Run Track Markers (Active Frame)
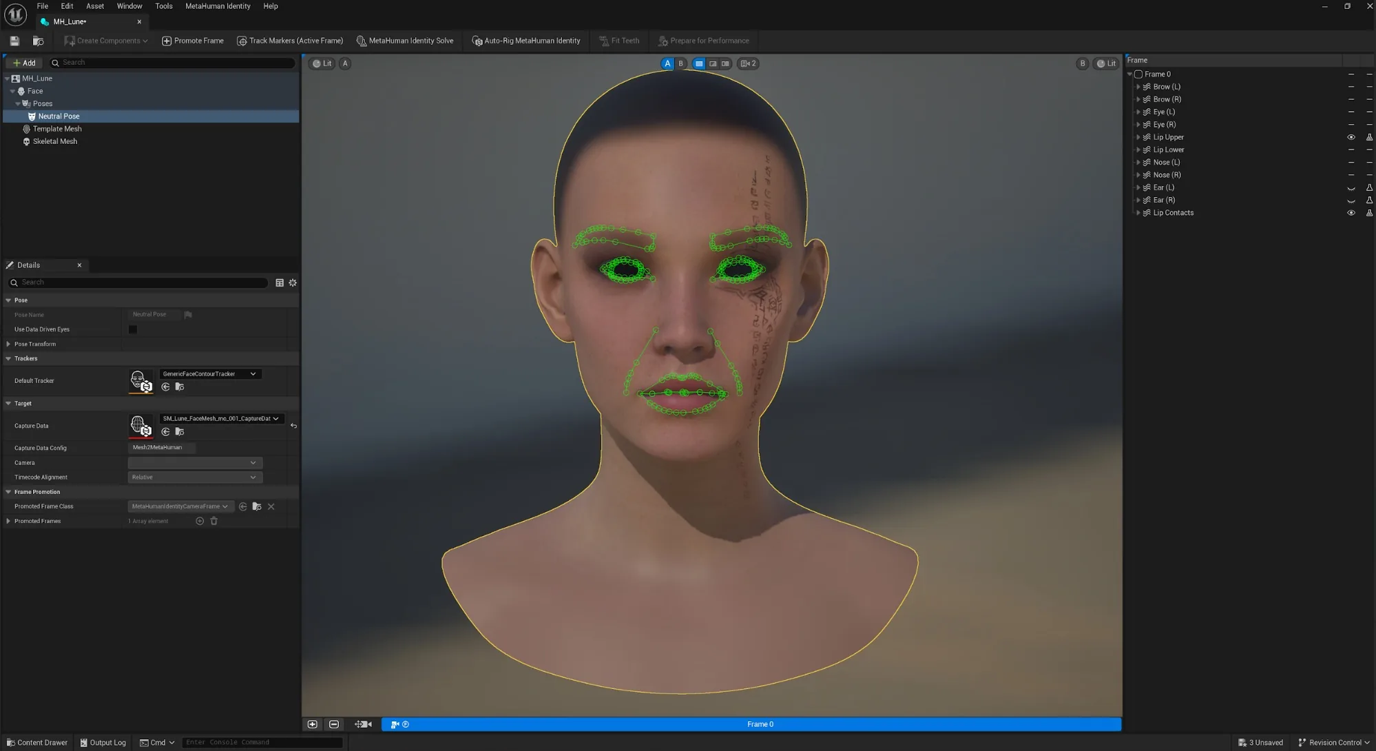Viewport: 1376px width, 751px height. (290, 41)
